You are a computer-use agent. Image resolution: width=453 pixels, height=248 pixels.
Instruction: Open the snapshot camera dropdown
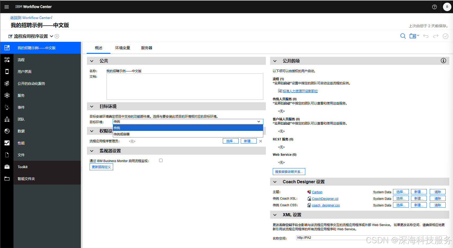pyautogui.click(x=414, y=36)
